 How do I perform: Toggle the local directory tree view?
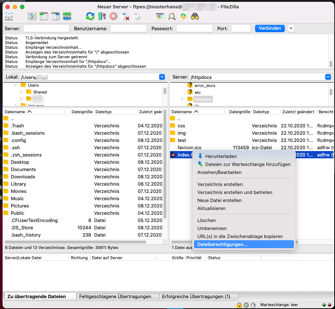44,16
